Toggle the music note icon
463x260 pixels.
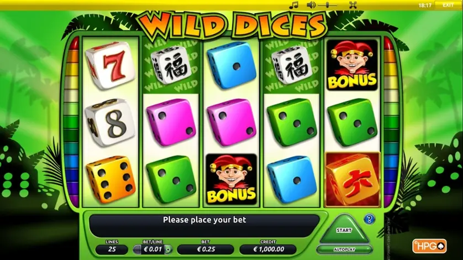[294, 5]
